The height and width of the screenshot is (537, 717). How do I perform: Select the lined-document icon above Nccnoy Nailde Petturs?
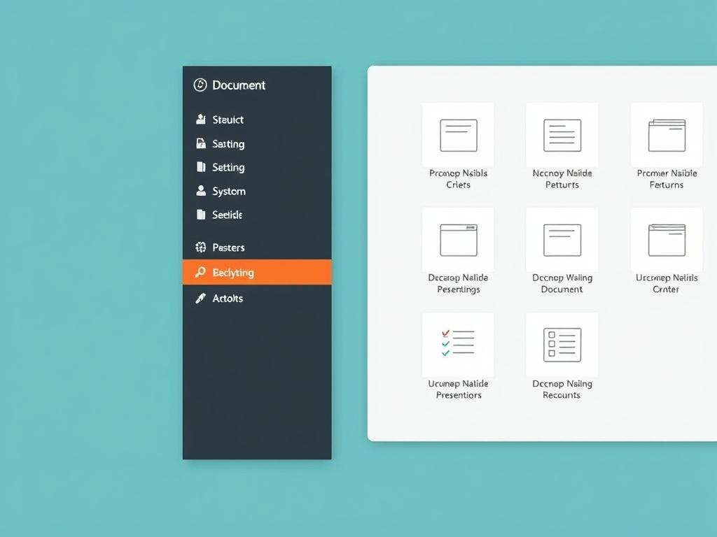coord(562,134)
